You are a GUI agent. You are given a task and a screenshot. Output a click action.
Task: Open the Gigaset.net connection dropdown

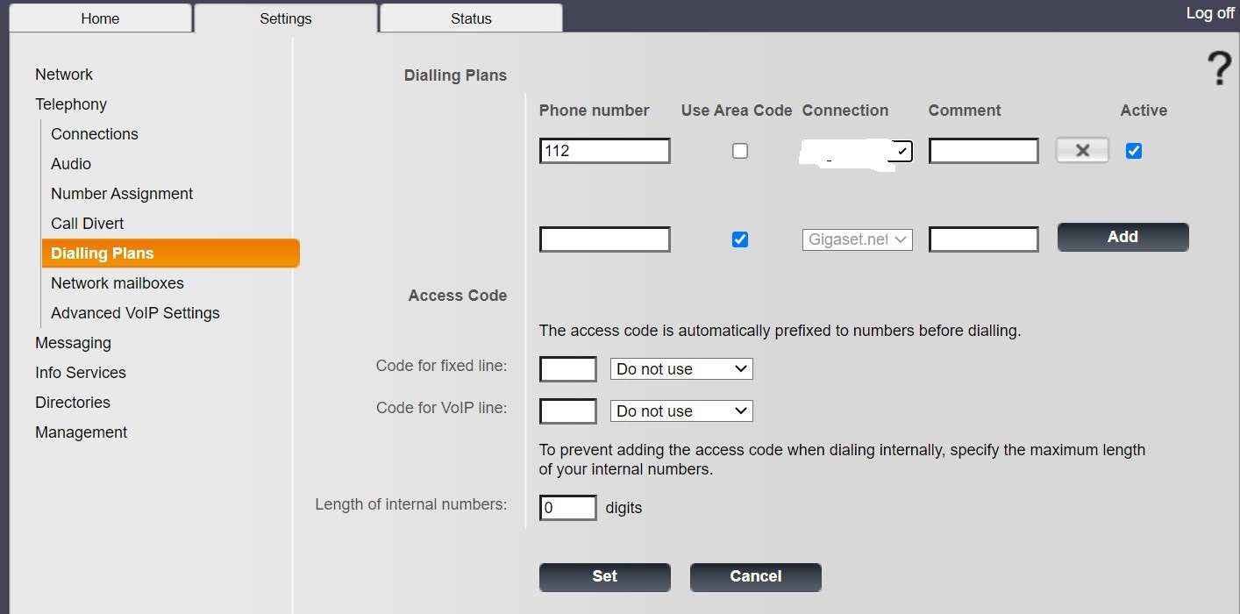tap(857, 239)
